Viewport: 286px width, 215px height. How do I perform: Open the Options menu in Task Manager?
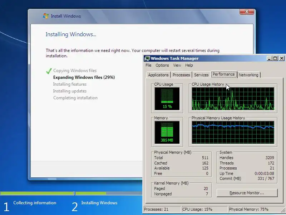[162, 65]
